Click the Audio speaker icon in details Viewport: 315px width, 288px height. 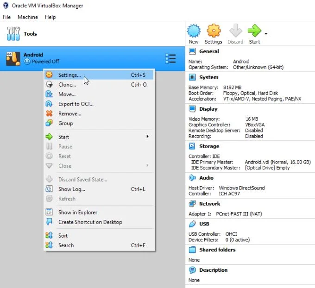coord(192,178)
